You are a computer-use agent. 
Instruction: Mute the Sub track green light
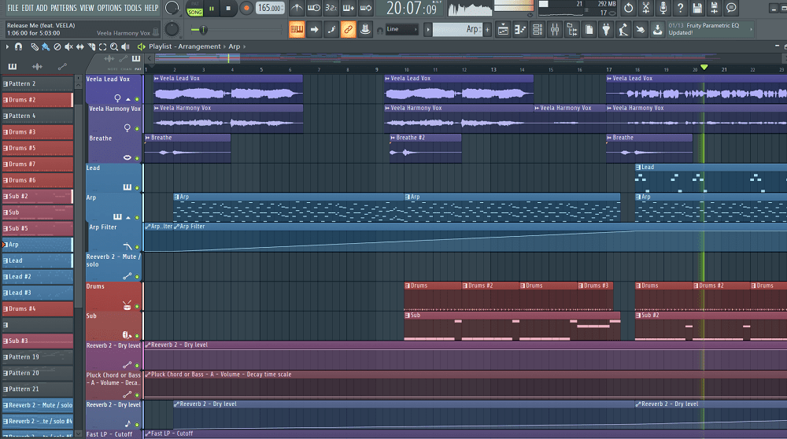pyautogui.click(x=137, y=336)
